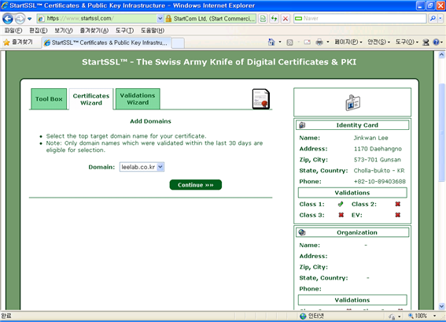Open the 보기(V) menu

[x=64, y=31]
